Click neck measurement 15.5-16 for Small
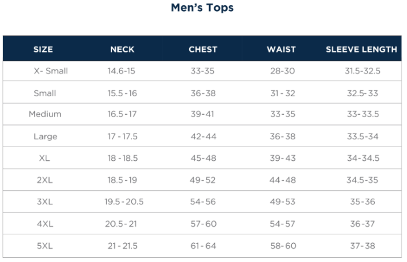 point(122,94)
